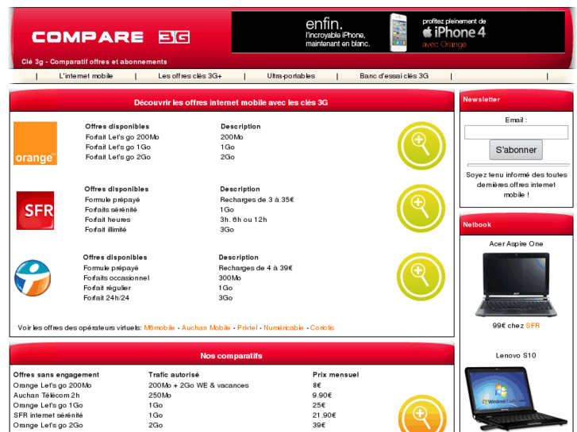Open the L'internet mobile menu

point(86,76)
